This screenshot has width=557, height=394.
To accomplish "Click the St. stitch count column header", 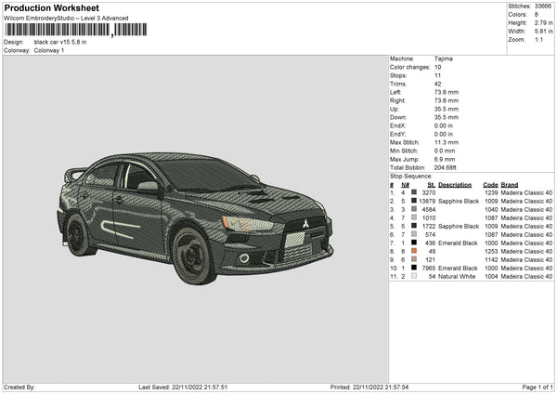I will 428,184.
